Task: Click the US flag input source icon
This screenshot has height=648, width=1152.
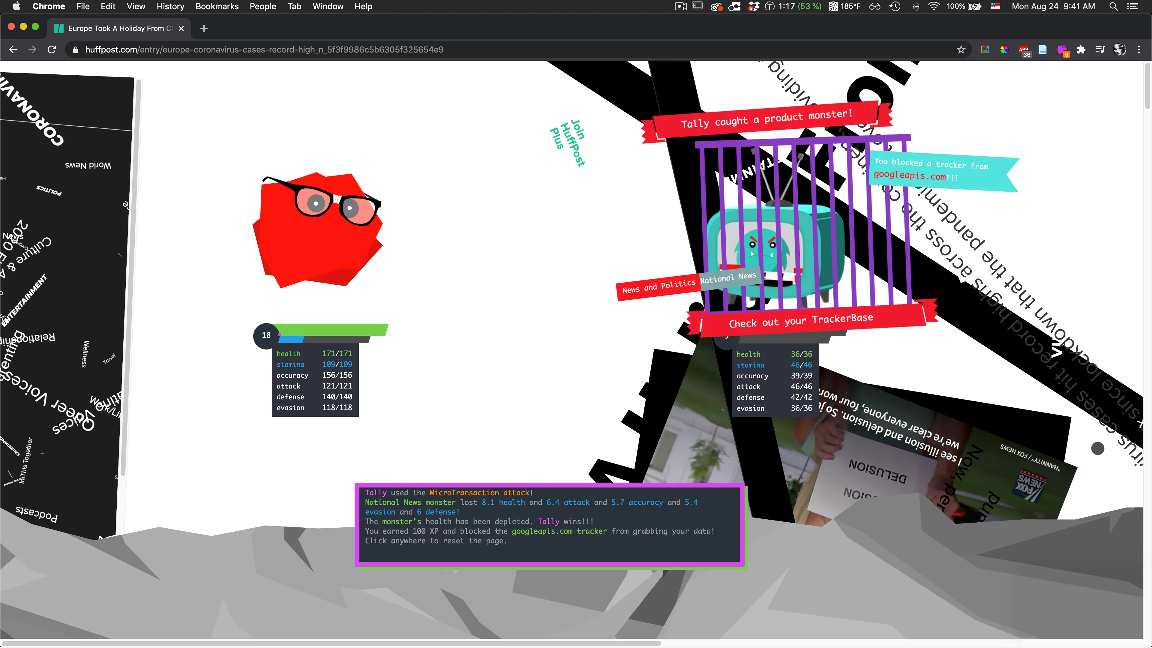Action: point(995,6)
